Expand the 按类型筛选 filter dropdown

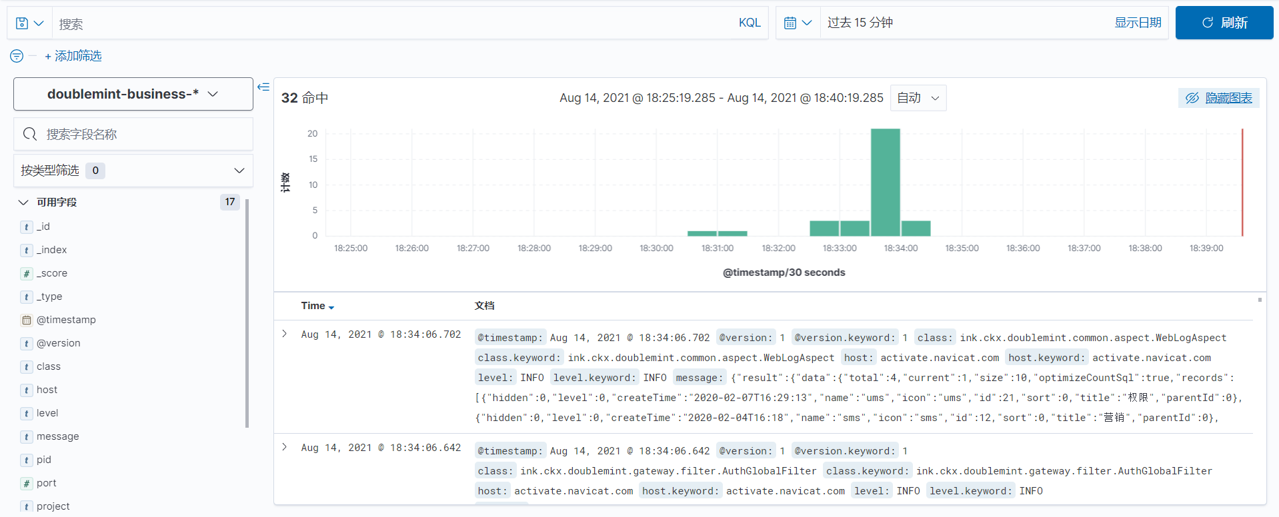(133, 171)
